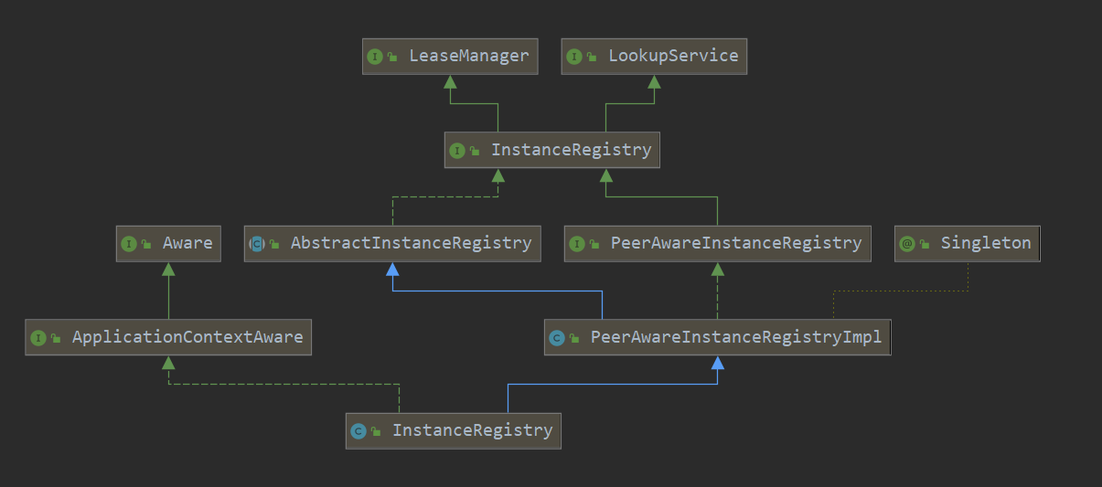
Task: Click the interface icon on ApplicationContextAware
Action: coord(37,338)
